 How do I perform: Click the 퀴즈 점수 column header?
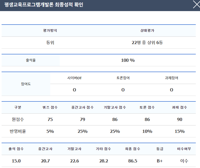point(50,107)
